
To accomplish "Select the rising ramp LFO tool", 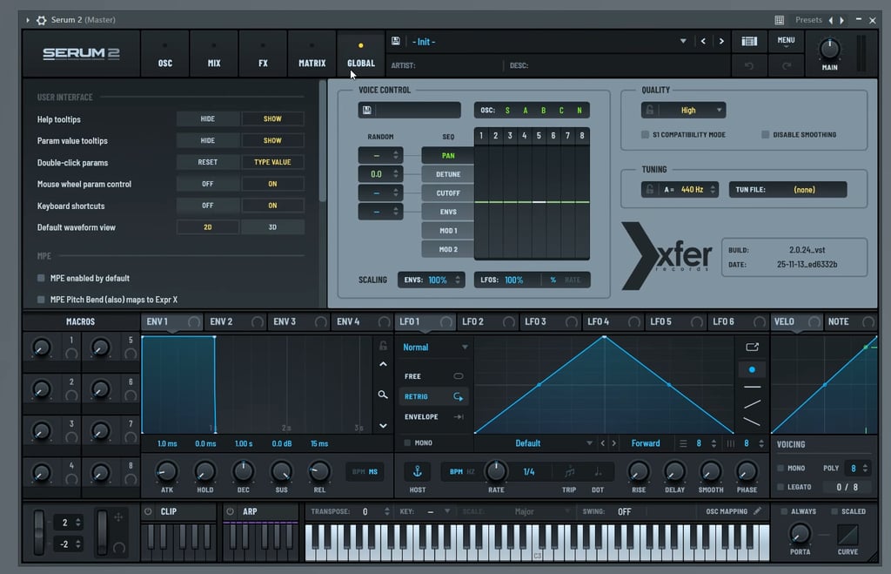I will pyautogui.click(x=752, y=404).
